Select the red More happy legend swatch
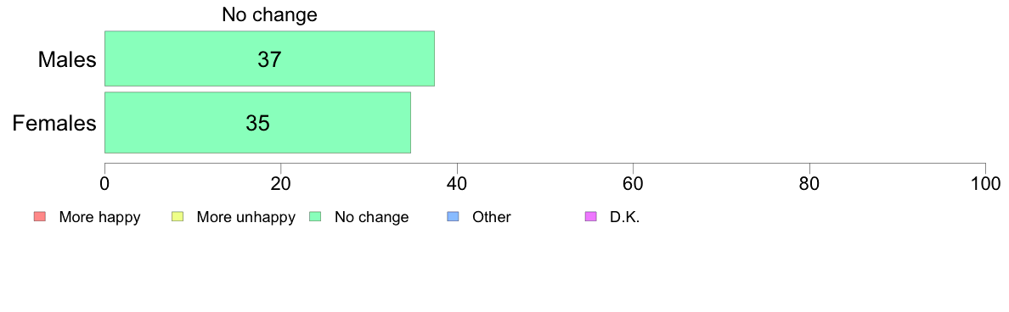Viewport: 1009px width, 312px height. coord(38,217)
